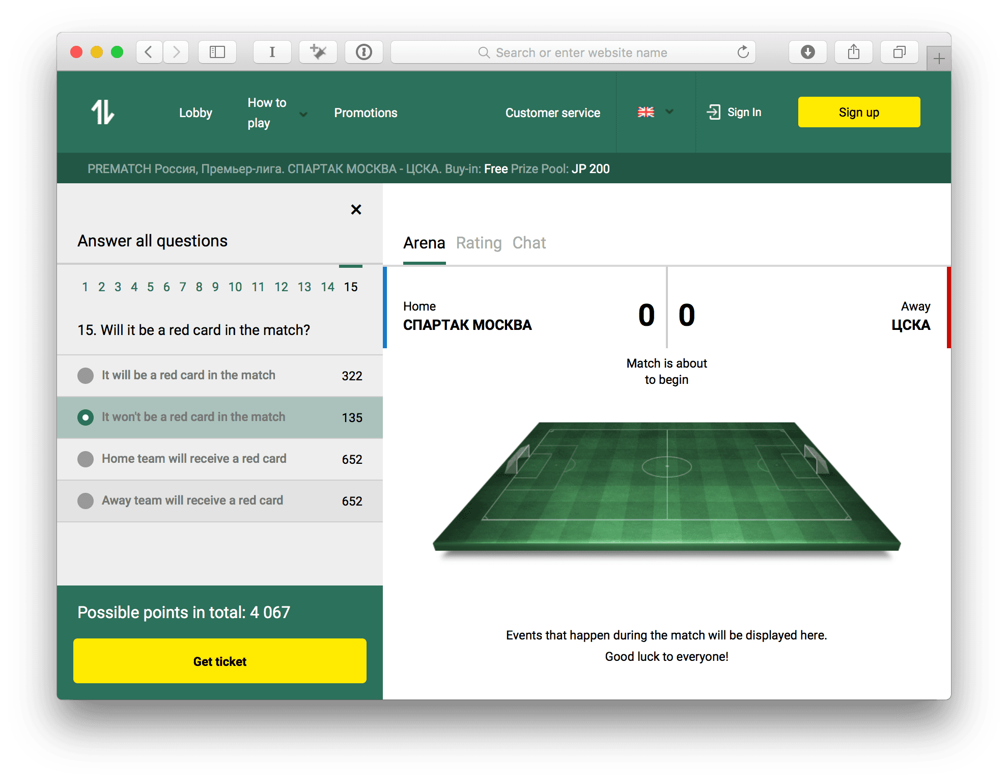The width and height of the screenshot is (1008, 781).
Task: Click the browser address search field
Action: (573, 52)
